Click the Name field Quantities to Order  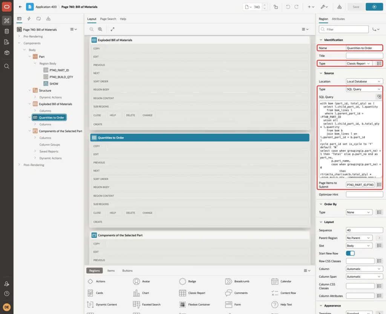(x=365, y=48)
